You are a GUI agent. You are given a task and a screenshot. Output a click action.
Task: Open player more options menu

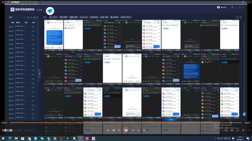point(249,130)
